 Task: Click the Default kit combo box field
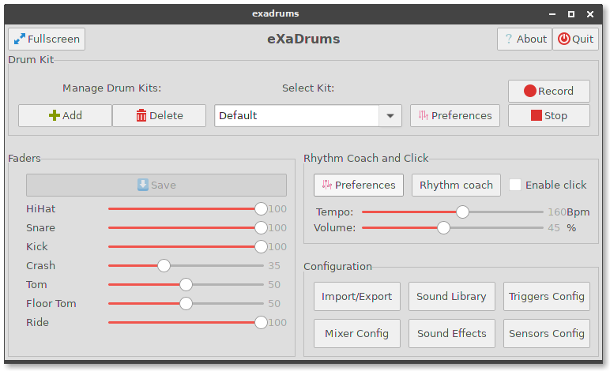tap(297, 115)
